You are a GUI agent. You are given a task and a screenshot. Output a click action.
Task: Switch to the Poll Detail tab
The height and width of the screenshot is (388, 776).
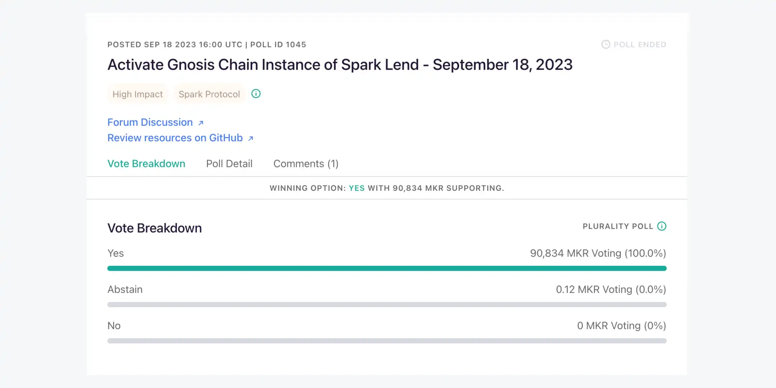pos(229,163)
